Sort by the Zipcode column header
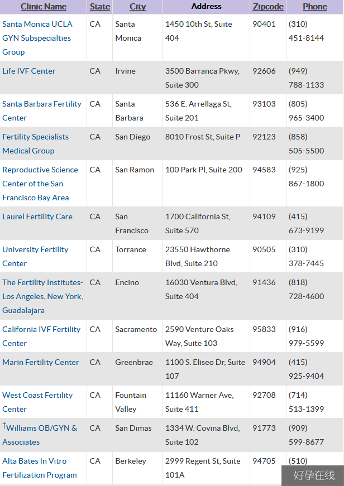The image size is (344, 486). [268, 7]
